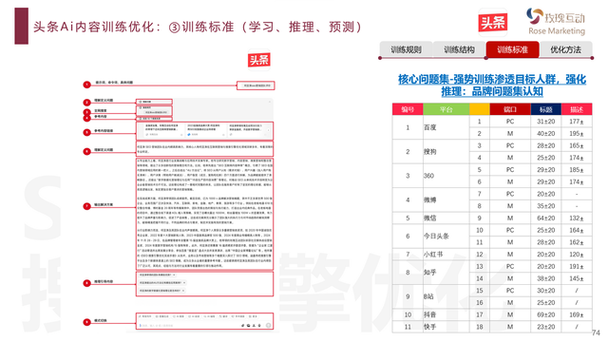This screenshot has height=342, width=608.
Task: Select the highlighted 训练标准 tab
Action: point(512,49)
